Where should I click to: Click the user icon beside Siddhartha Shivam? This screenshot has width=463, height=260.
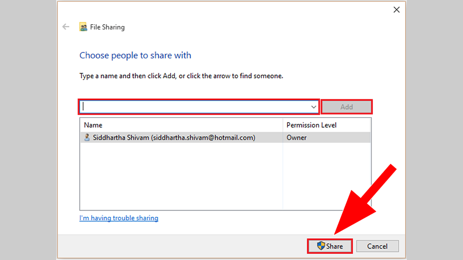click(x=87, y=138)
